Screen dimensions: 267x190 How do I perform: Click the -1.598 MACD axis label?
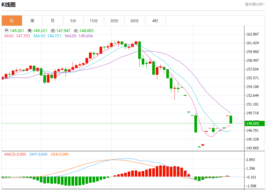coord(251,186)
